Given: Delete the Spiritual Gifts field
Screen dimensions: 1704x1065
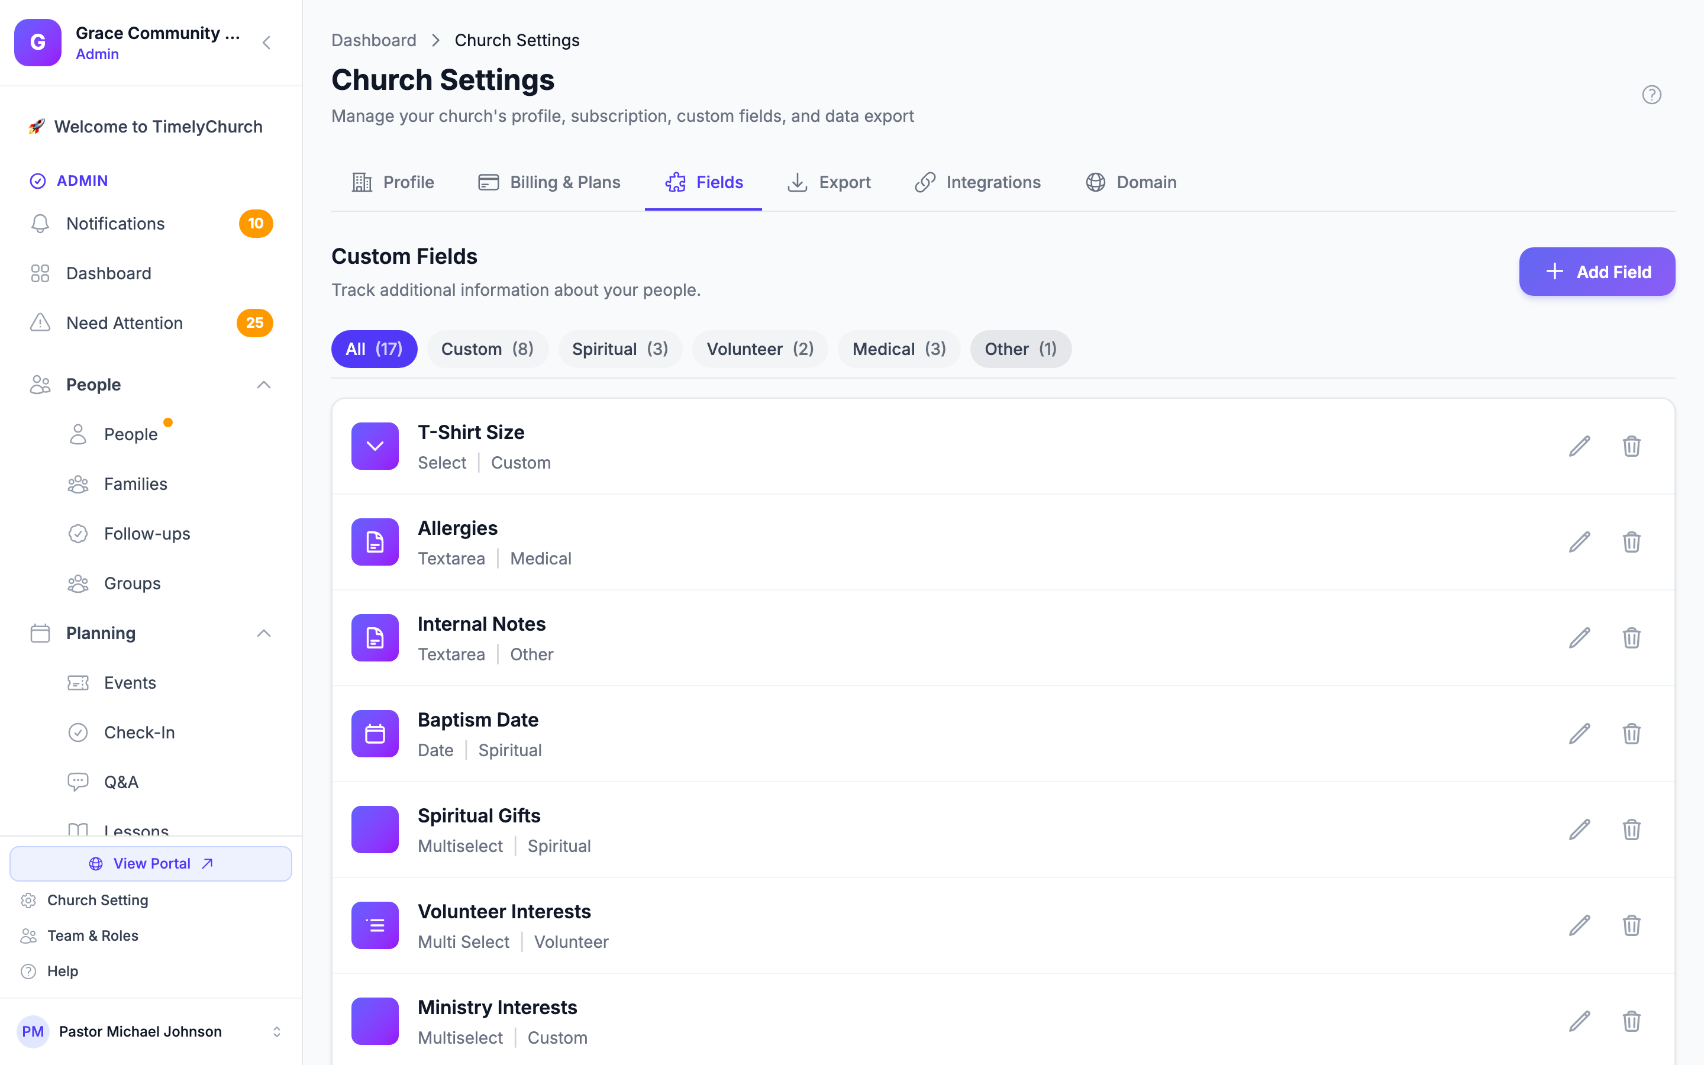Looking at the screenshot, I should pyautogui.click(x=1631, y=829).
